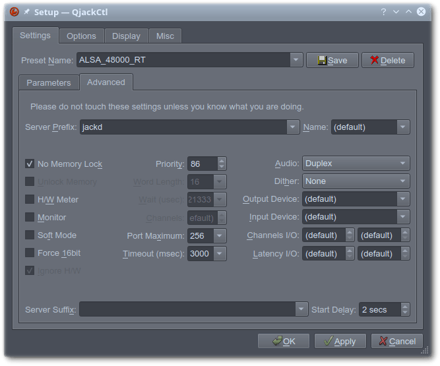The width and height of the screenshot is (440, 366).
Task: Click the Apply button
Action: 340,341
